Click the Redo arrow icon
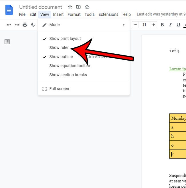This screenshot has width=186, height=188. (x=17, y=25)
